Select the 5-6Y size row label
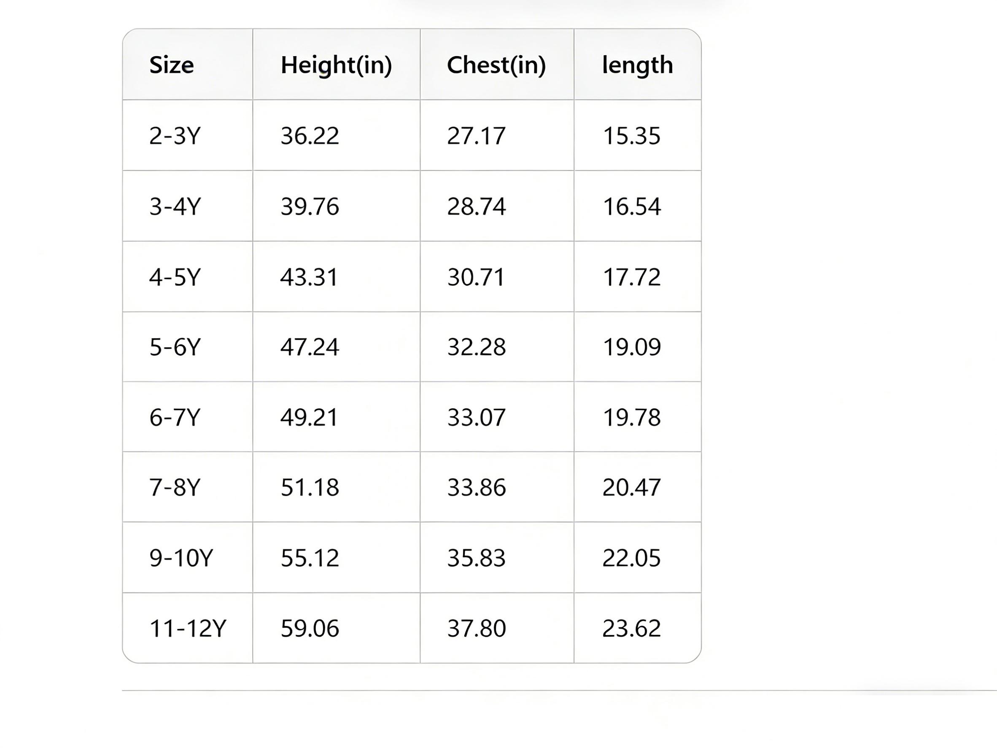Screen dimensions: 997x748 pyautogui.click(x=175, y=347)
